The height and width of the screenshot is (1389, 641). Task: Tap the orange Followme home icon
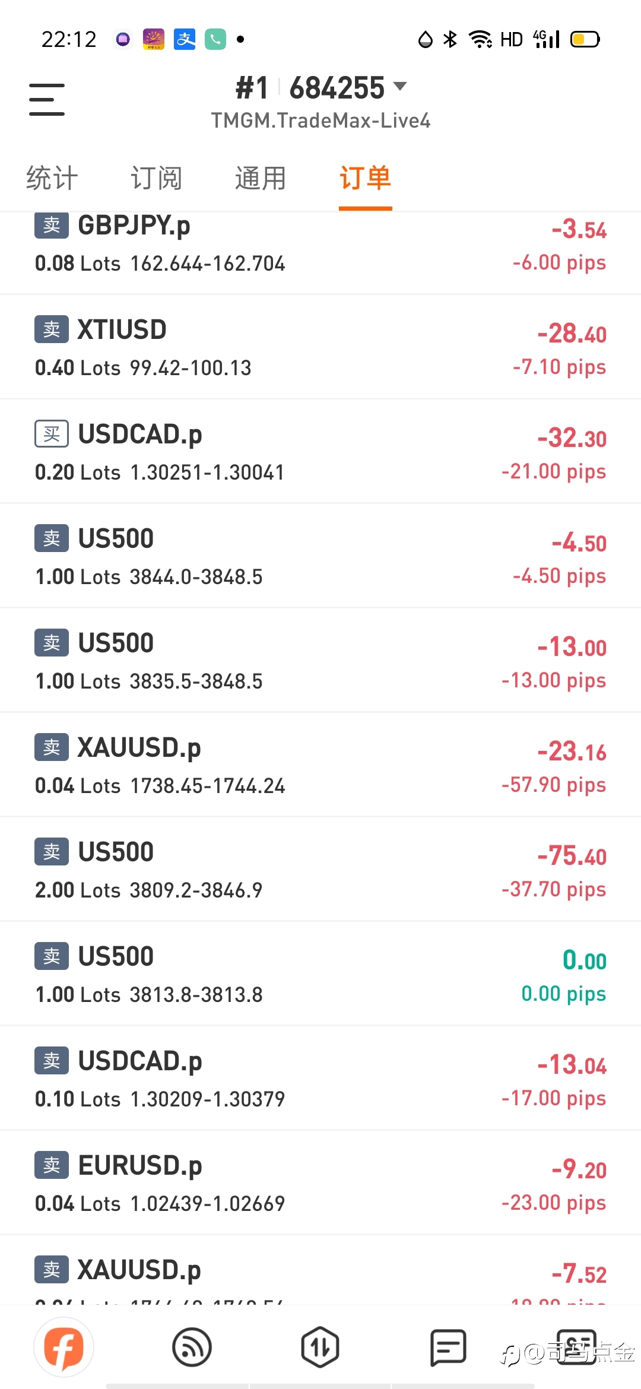(x=64, y=1347)
